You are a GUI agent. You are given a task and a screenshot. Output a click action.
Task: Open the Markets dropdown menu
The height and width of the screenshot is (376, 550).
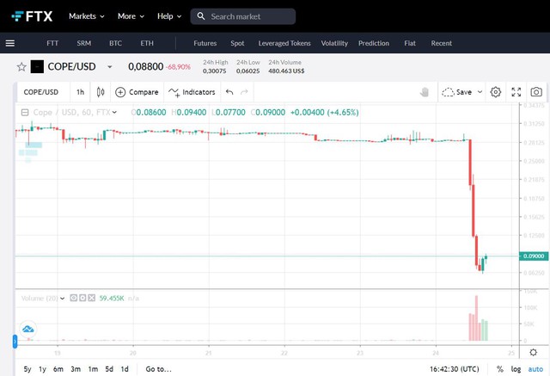[x=86, y=16]
